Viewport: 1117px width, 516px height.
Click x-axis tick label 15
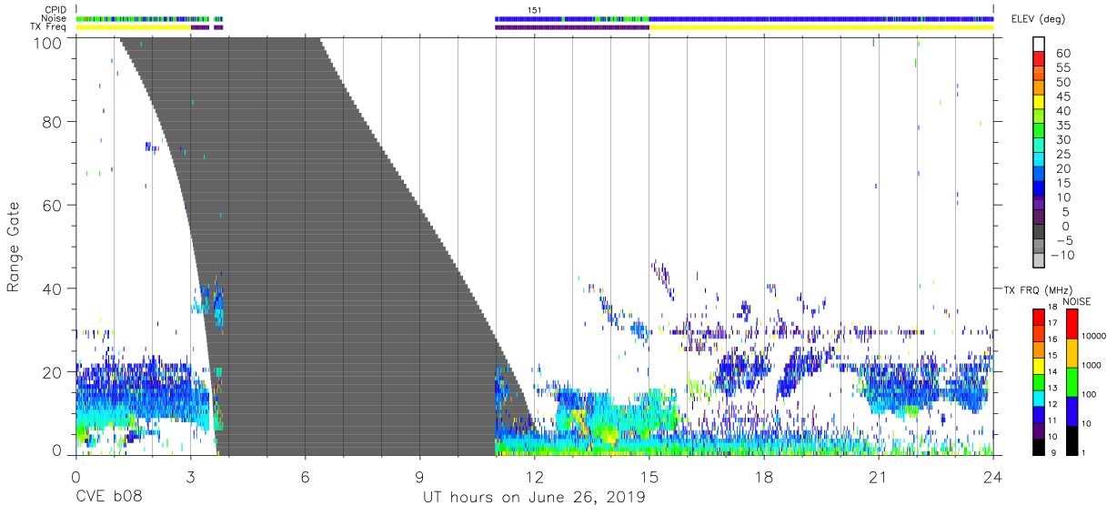coord(649,477)
